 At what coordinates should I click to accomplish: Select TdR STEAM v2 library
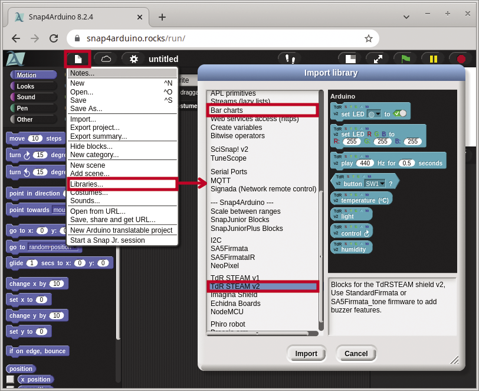[x=263, y=286]
